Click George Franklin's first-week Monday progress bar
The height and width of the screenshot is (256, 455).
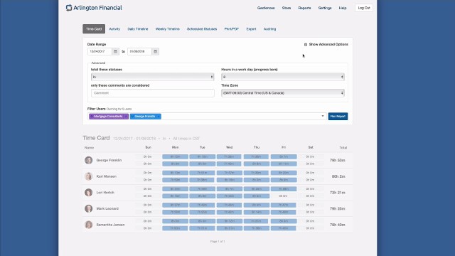click(175, 156)
